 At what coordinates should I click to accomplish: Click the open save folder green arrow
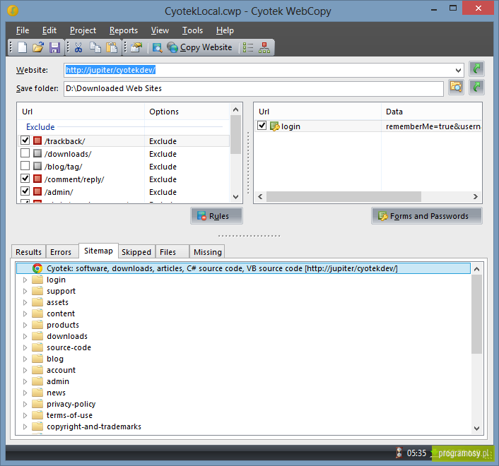[x=476, y=87]
